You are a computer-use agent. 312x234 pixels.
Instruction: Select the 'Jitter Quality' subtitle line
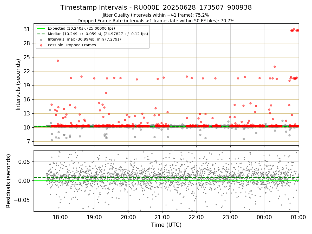[156, 15]
